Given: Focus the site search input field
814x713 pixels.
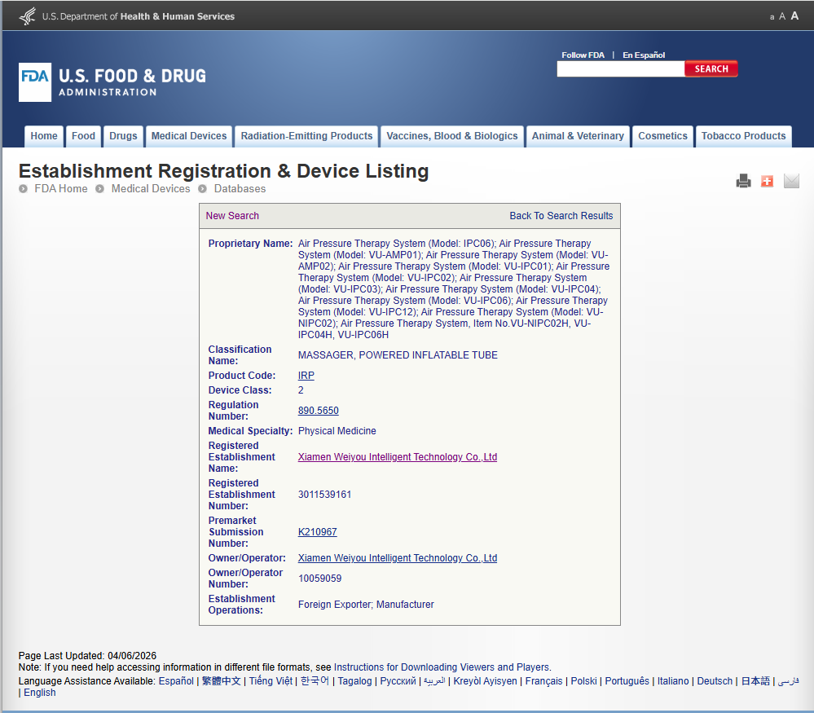Looking at the screenshot, I should (x=621, y=69).
